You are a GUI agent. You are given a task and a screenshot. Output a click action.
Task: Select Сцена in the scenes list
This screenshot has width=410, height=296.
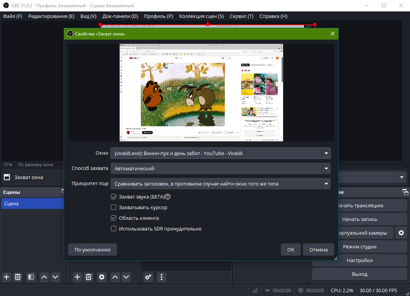click(32, 204)
